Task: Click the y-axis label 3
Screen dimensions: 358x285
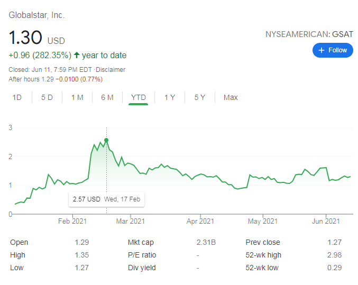Action: pyautogui.click(x=10, y=127)
